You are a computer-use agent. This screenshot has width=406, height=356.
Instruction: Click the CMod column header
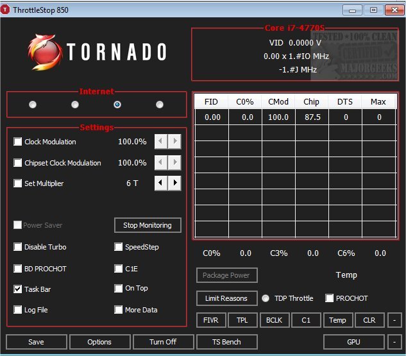(x=278, y=101)
